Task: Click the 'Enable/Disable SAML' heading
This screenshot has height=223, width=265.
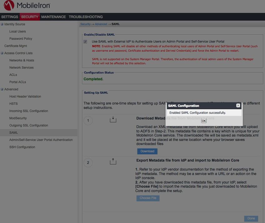Action: (99, 35)
